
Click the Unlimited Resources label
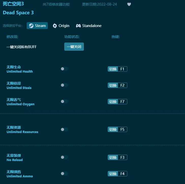(x=22, y=132)
